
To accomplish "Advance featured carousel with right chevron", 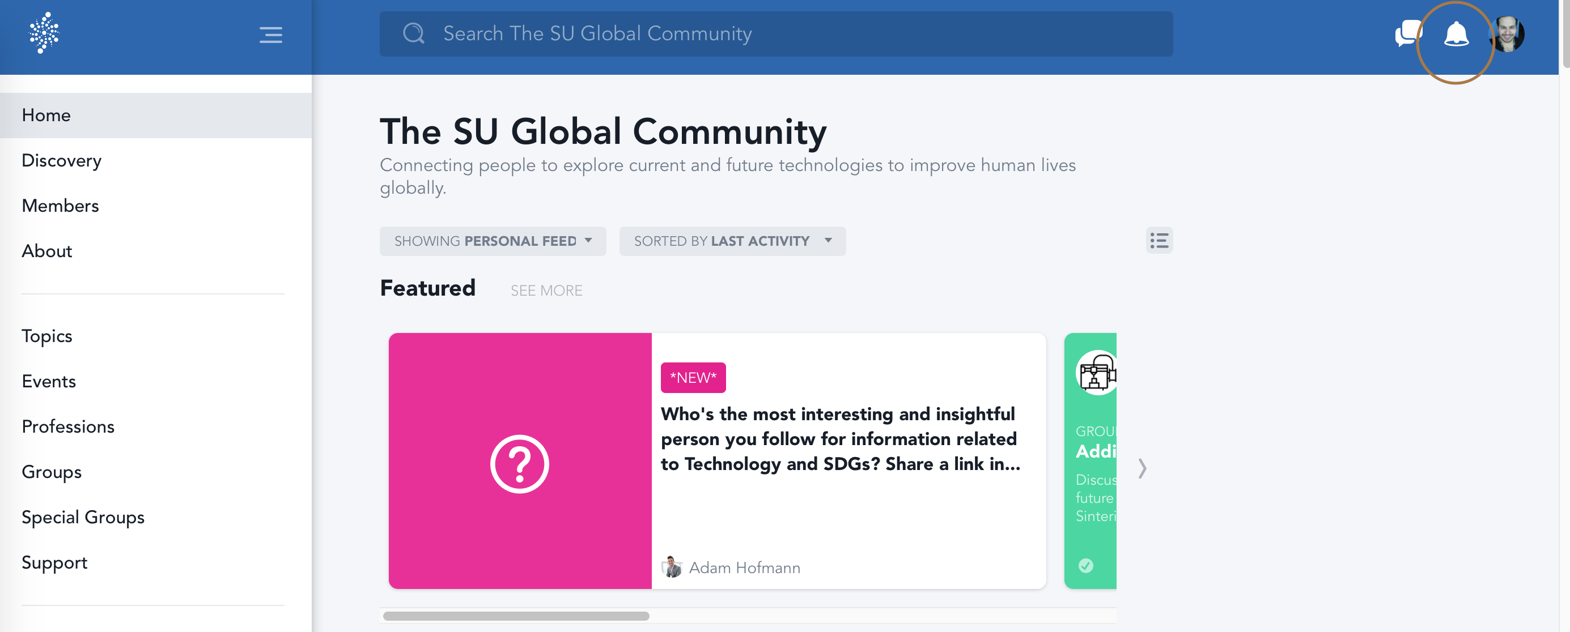I will point(1142,468).
